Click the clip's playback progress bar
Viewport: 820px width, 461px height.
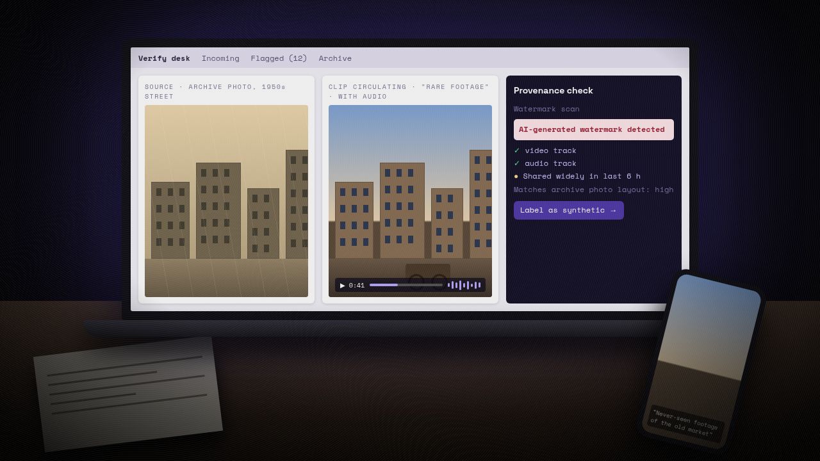click(406, 285)
